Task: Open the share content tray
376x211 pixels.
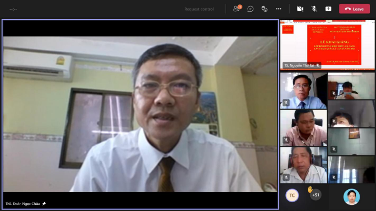Action: click(x=328, y=9)
